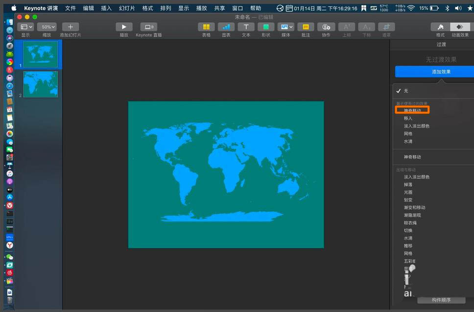Click the 遮罩 mask toolbar icon
The height and width of the screenshot is (312, 474).
click(386, 27)
